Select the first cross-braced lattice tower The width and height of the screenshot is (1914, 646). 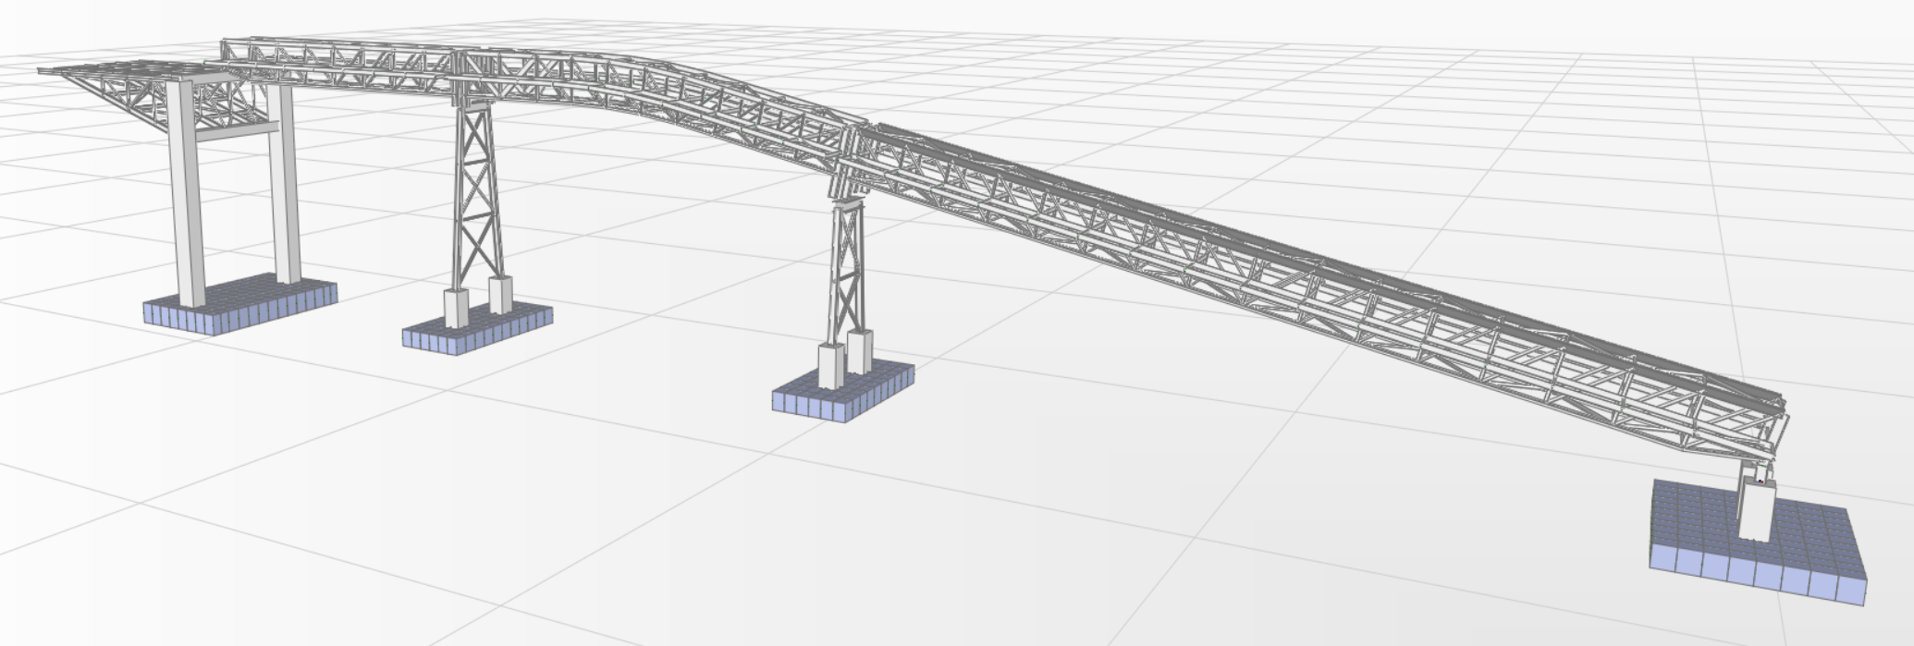pos(473,194)
